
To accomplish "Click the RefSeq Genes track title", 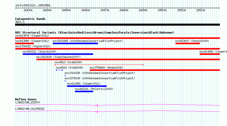I will pos(26,99).
